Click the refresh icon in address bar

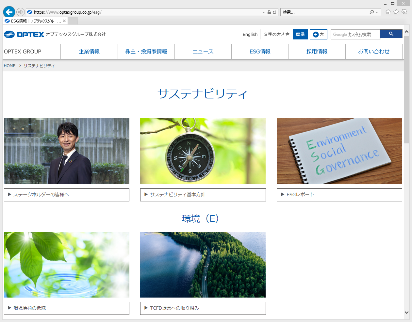pyautogui.click(x=274, y=12)
